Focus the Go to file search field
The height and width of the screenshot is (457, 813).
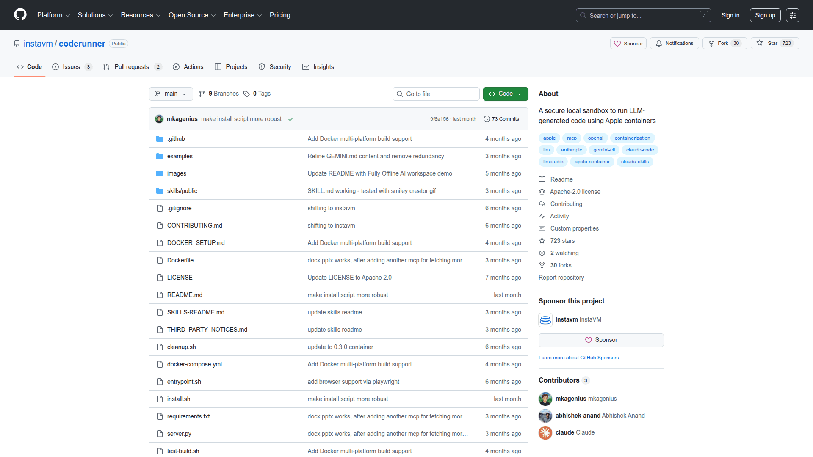[x=436, y=94]
